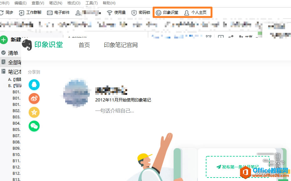Open the 印象笔记官网 link

(121, 45)
